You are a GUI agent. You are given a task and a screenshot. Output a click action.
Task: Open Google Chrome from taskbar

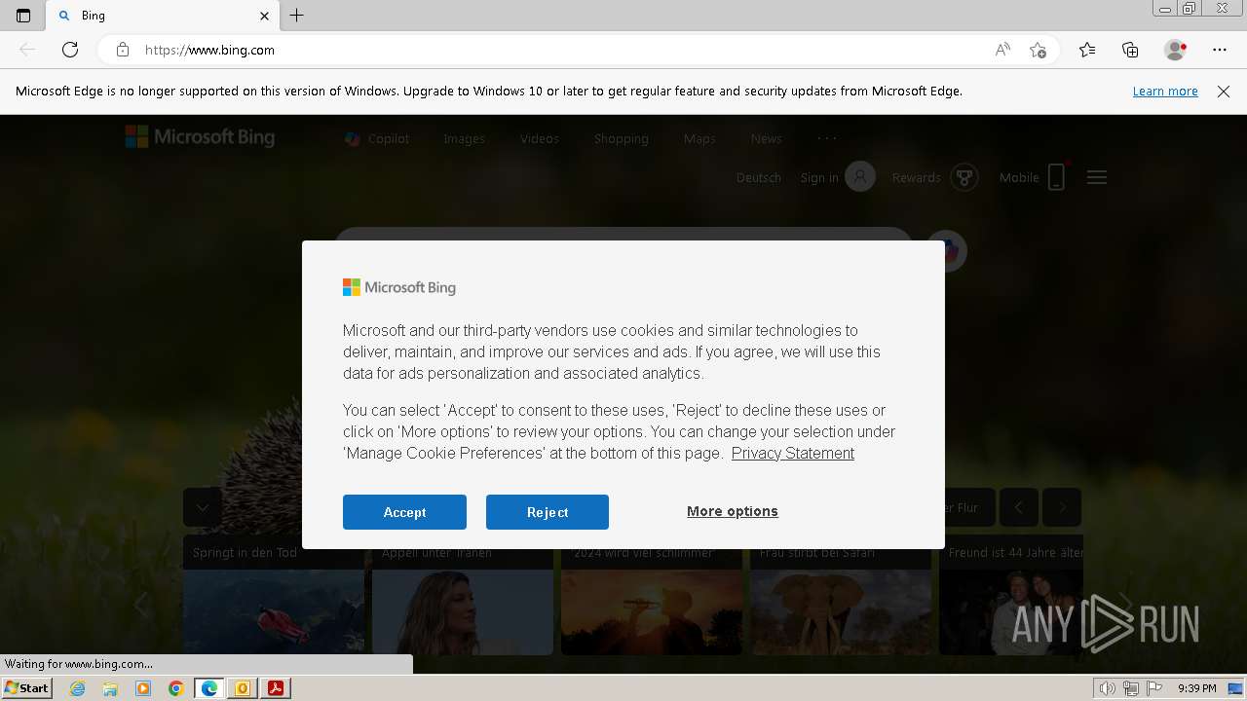tap(176, 688)
